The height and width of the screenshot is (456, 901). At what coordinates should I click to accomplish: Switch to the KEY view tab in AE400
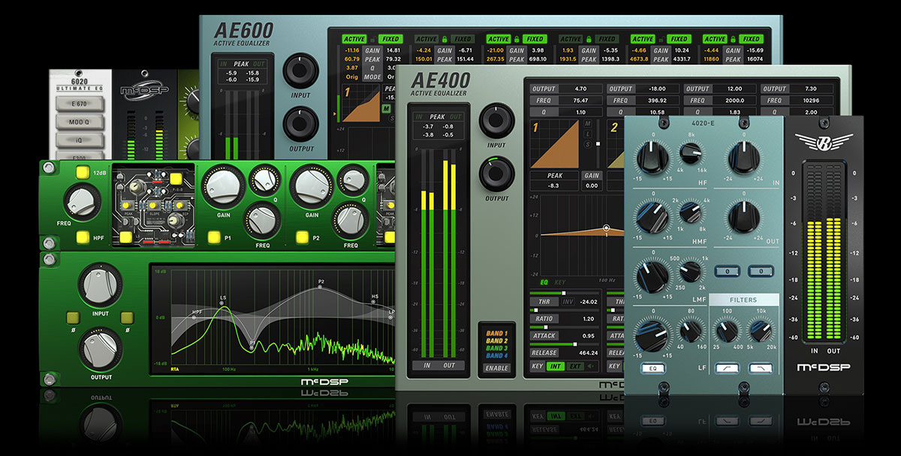(560, 283)
